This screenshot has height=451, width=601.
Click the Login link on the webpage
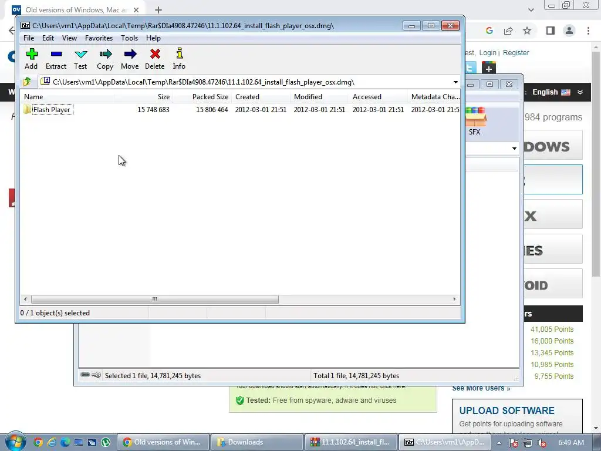[x=488, y=53]
